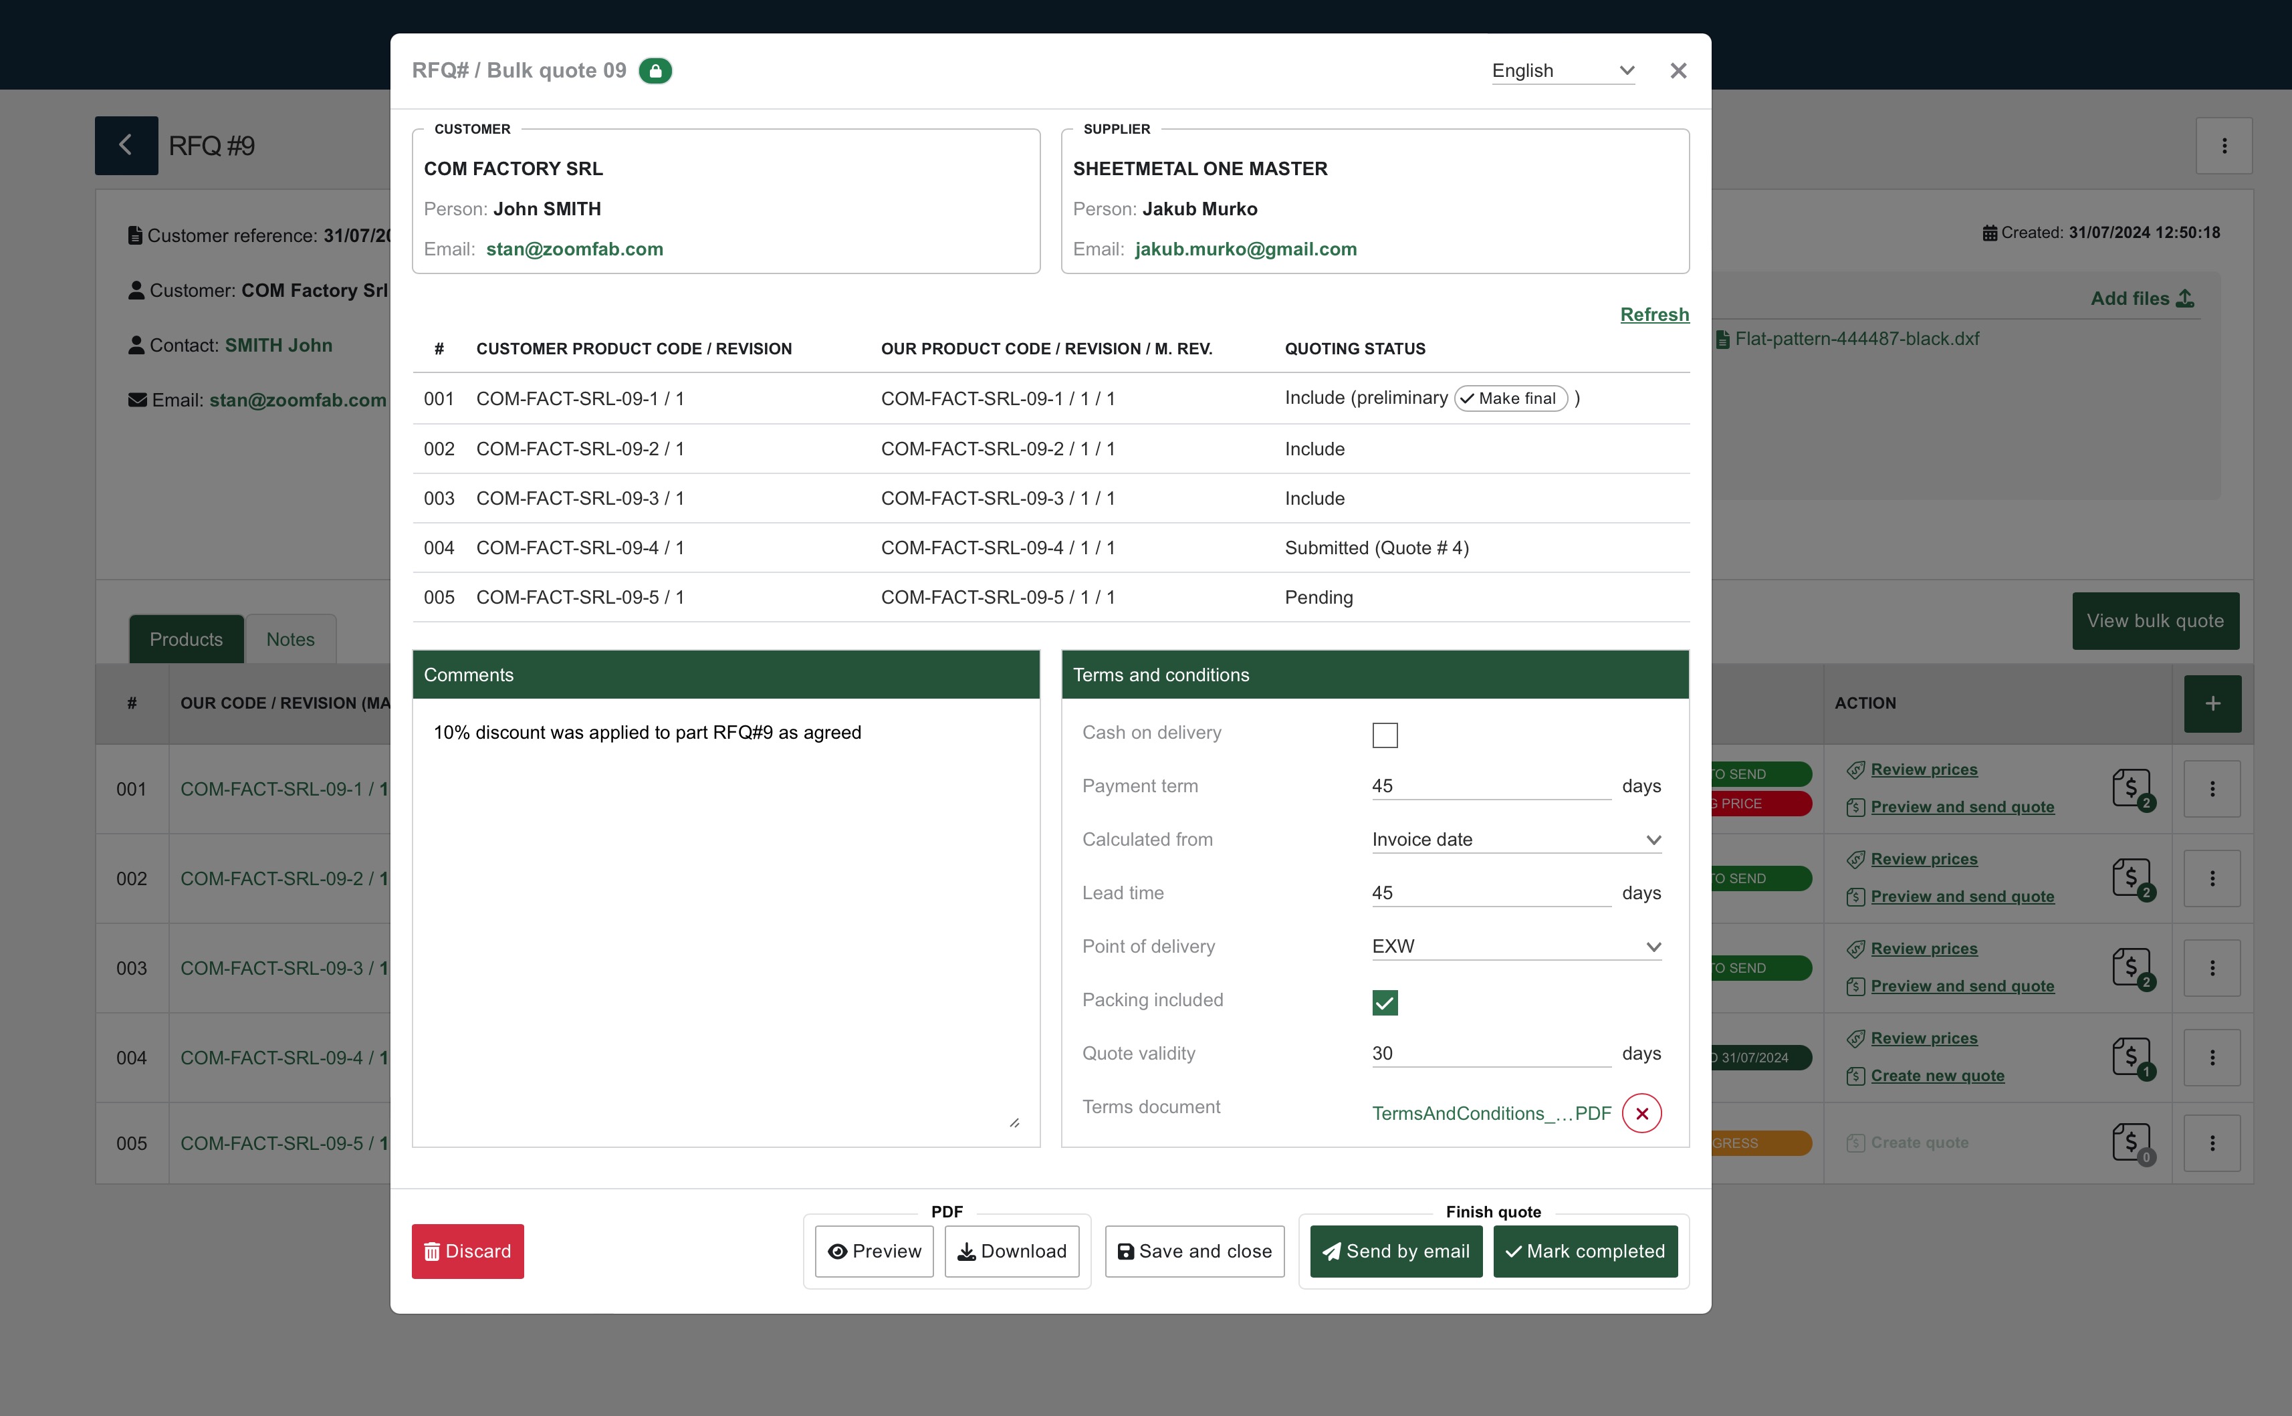Screen dimensions: 2292x1416
Task: Select the Products tab
Action: point(185,640)
